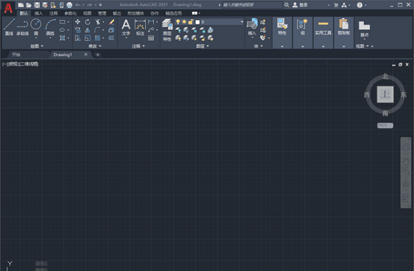Screen dimensions: 414x271
Task: Click the Undo arrow in quick access toolbar
Action: point(77,5)
